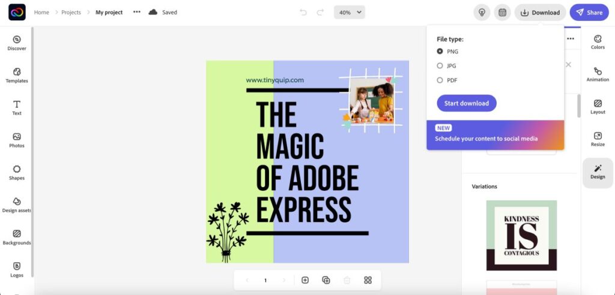The width and height of the screenshot is (615, 295).
Task: Click the redo arrow
Action: coord(321,12)
